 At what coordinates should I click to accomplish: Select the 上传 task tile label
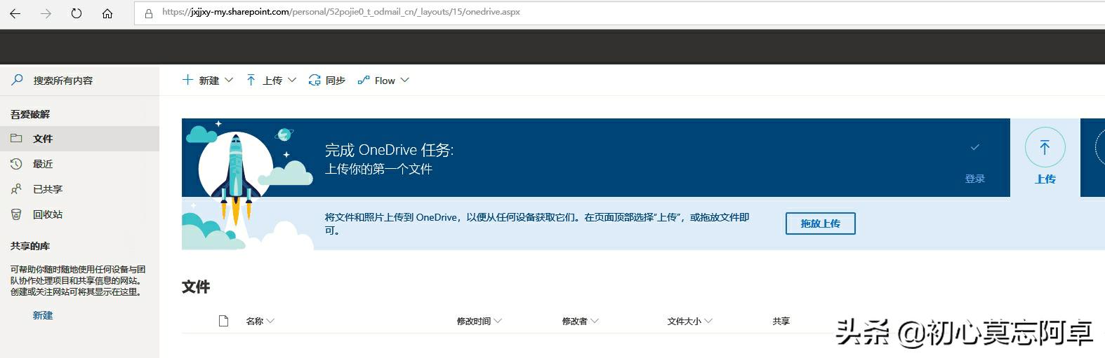pyautogui.click(x=1045, y=179)
